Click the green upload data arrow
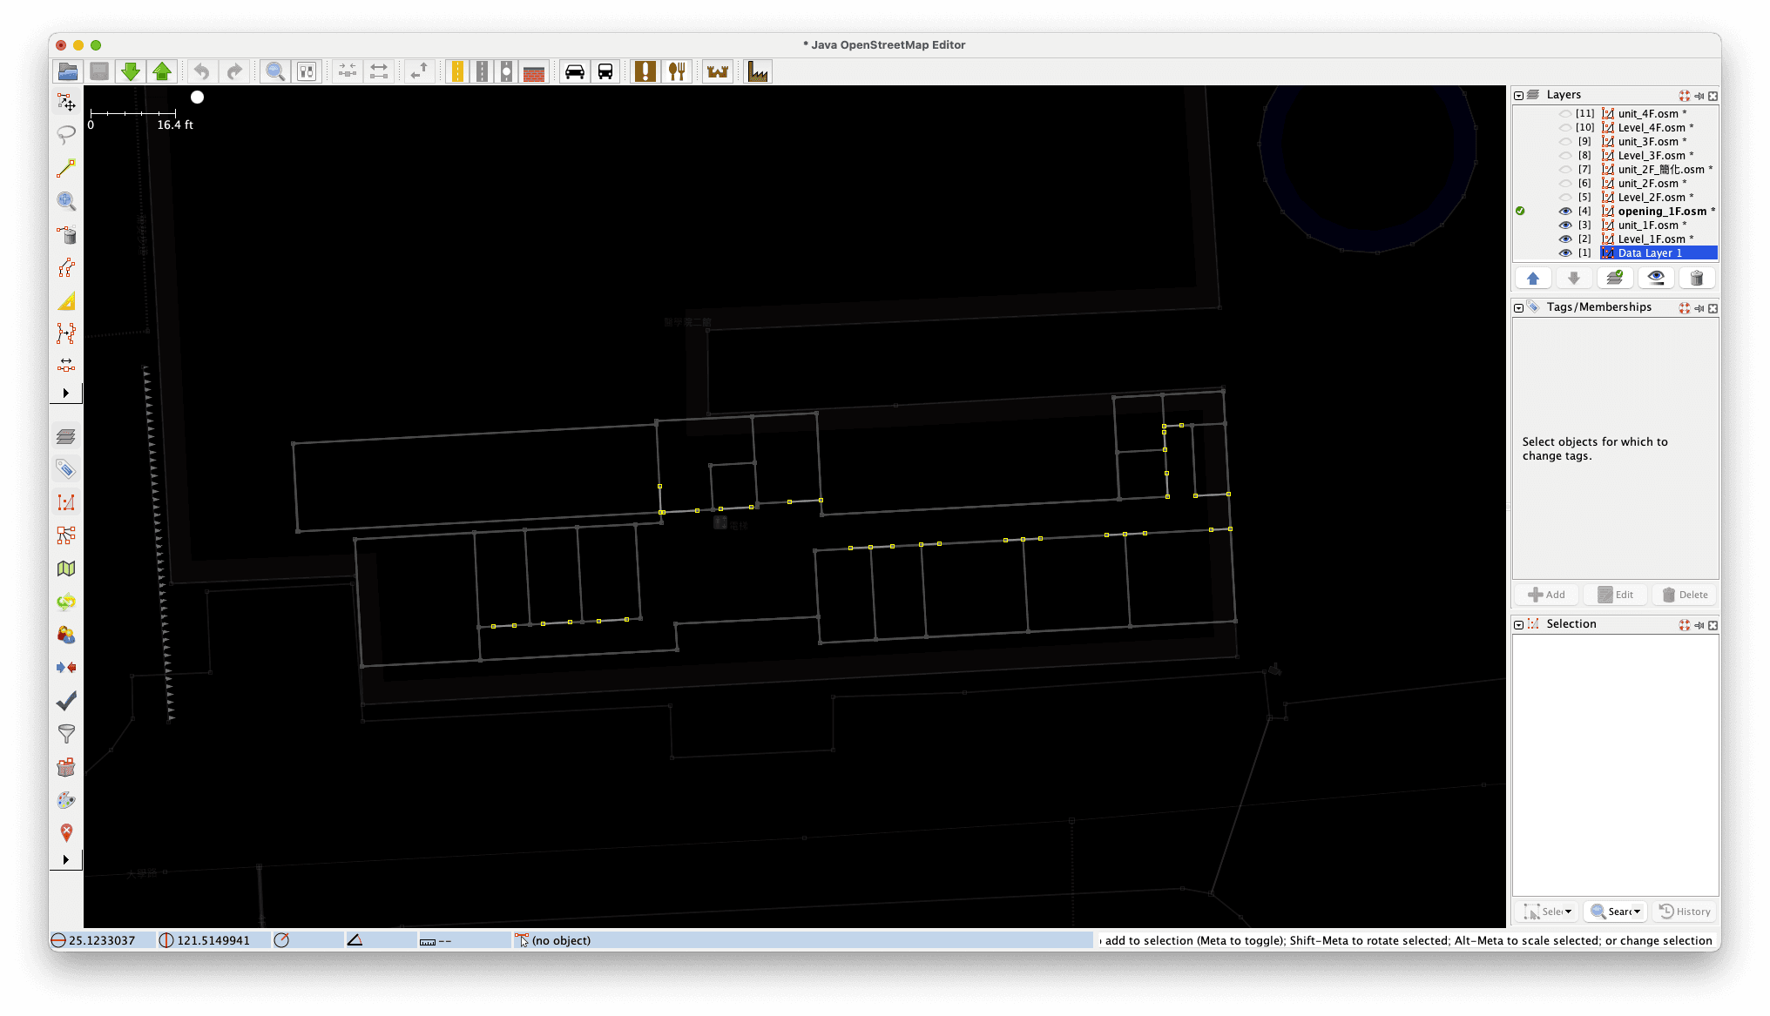This screenshot has width=1770, height=1016. 162,71
